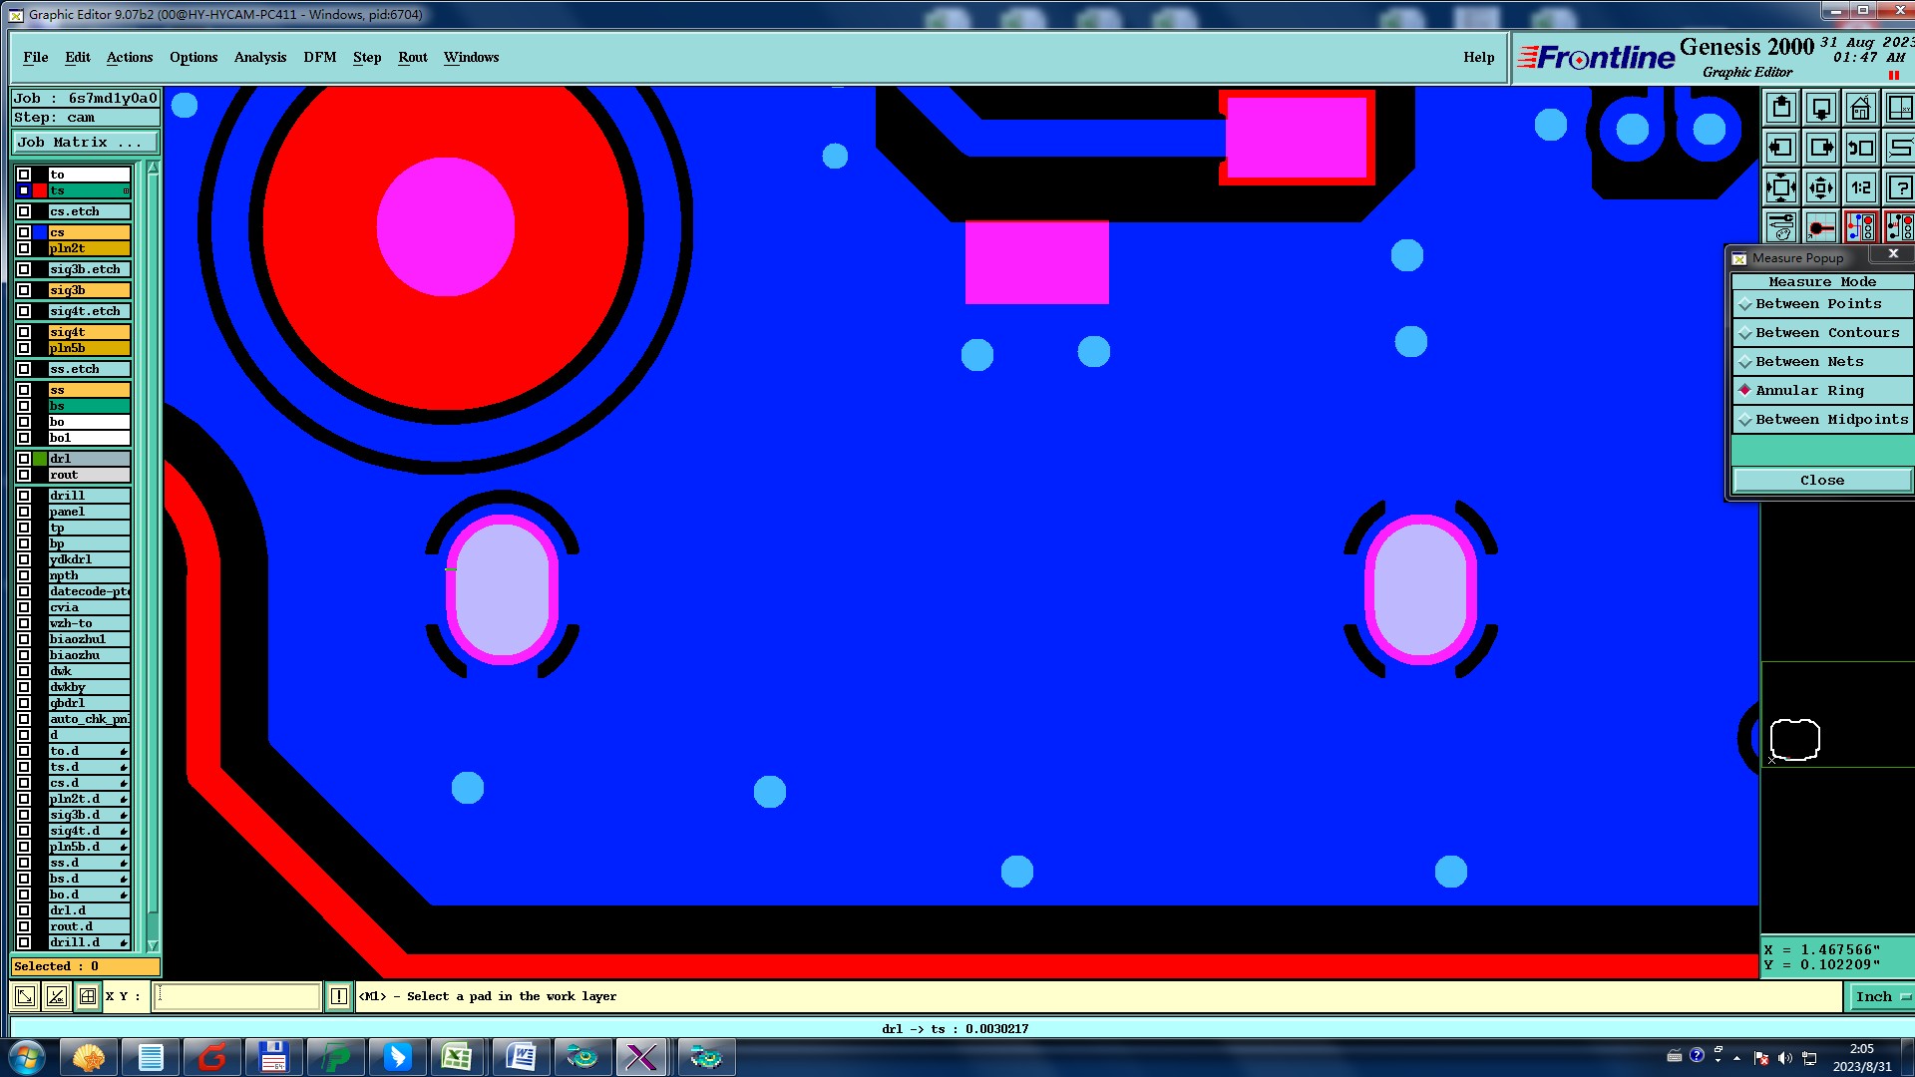The width and height of the screenshot is (1915, 1077).
Task: Toggle the checkbox for layer cs
Action: (24, 232)
